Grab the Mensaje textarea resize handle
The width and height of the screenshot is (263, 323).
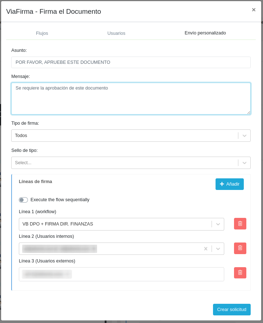point(249,112)
